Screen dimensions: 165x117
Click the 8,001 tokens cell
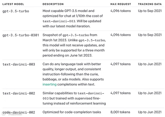[x=120, y=112]
